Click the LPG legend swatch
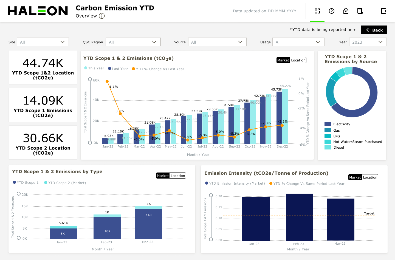The image size is (395, 260). click(x=328, y=136)
